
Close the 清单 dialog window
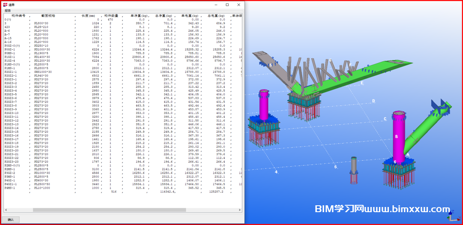tap(238, 5)
